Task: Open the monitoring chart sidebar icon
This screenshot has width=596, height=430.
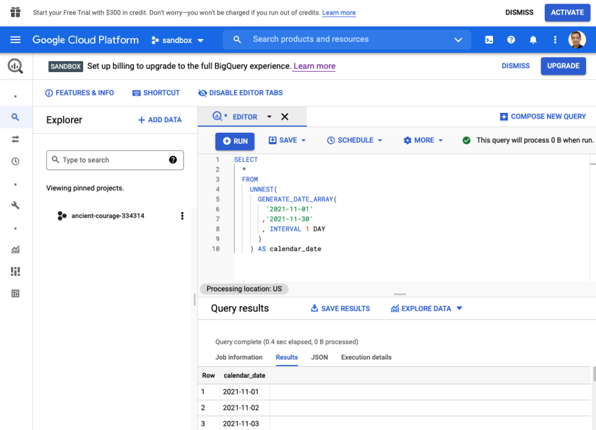Action: [x=15, y=250]
